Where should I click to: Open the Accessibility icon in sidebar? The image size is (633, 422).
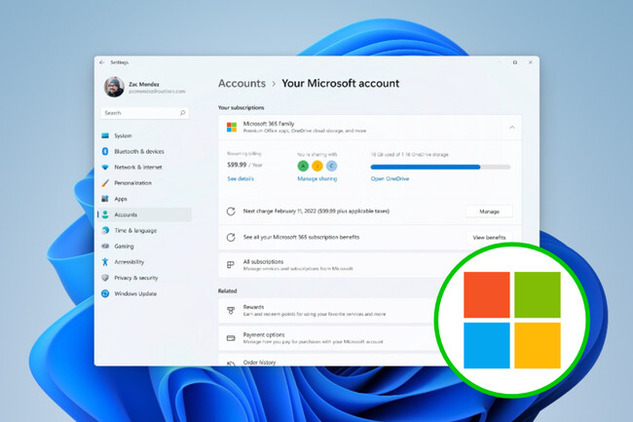click(x=104, y=261)
